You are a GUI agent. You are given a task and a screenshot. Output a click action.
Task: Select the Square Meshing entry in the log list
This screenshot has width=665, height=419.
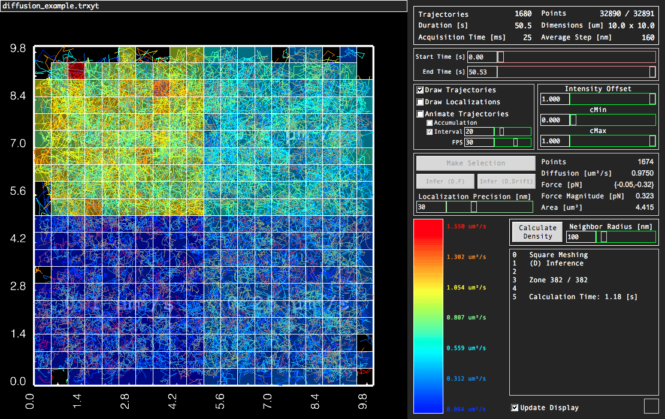click(x=558, y=255)
